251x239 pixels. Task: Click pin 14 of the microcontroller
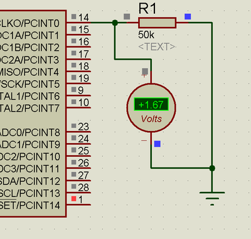point(78,22)
